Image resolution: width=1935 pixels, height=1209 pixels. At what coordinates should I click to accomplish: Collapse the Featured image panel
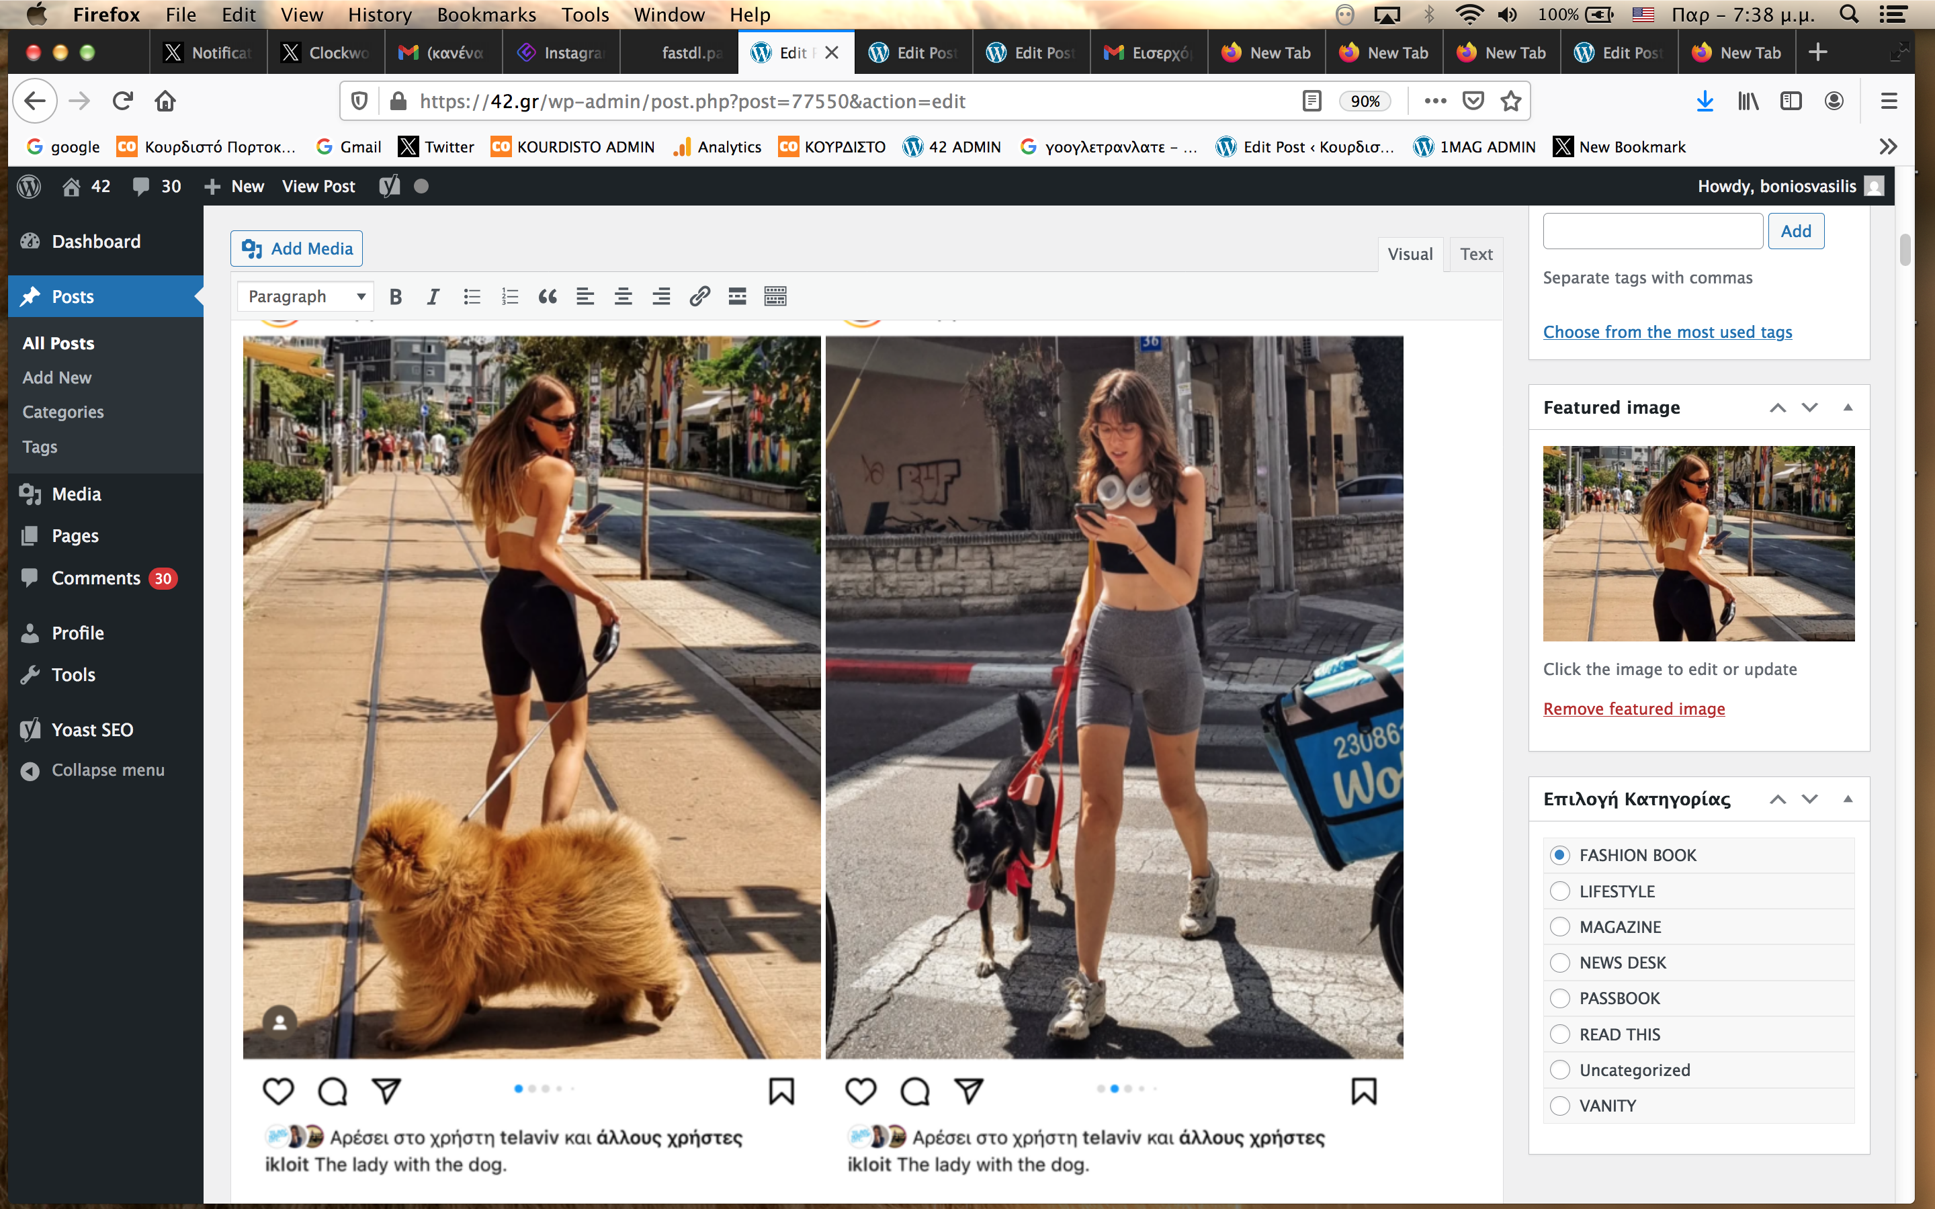[1847, 407]
